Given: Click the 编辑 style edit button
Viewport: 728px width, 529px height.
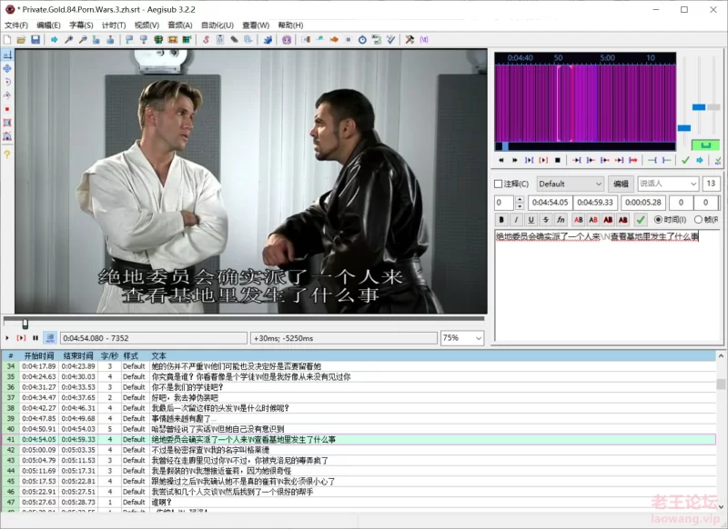Looking at the screenshot, I should click(x=620, y=184).
